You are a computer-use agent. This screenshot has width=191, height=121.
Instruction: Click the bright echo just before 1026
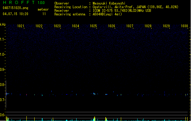tap(106, 94)
